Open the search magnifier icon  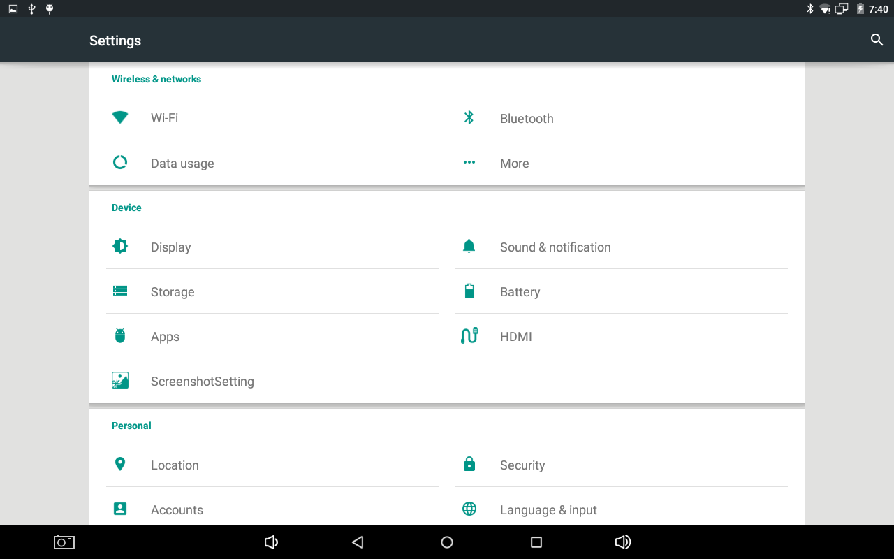pyautogui.click(x=877, y=40)
